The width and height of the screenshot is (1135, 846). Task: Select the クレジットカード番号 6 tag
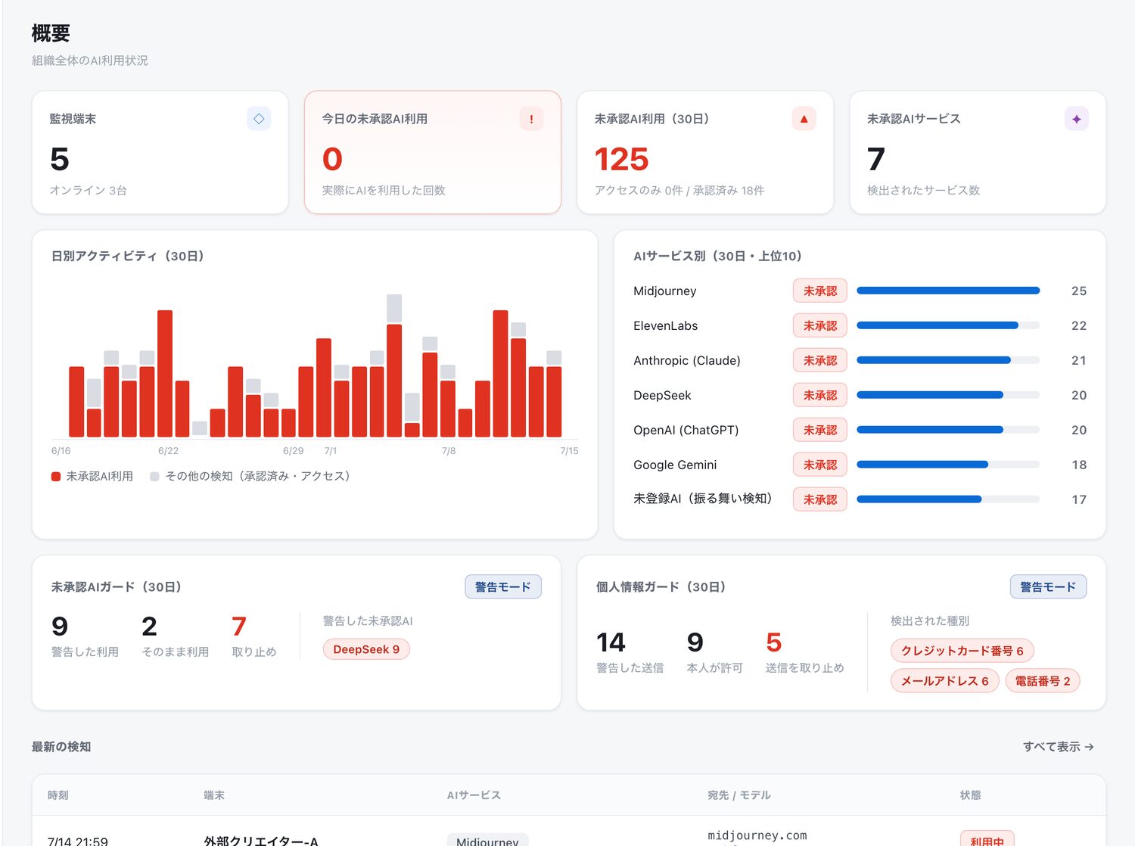962,651
